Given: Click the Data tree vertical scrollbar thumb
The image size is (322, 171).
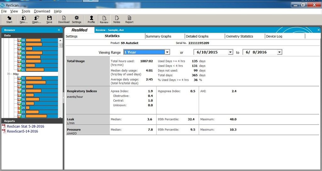Looking at the screenshot, I should point(60,45).
